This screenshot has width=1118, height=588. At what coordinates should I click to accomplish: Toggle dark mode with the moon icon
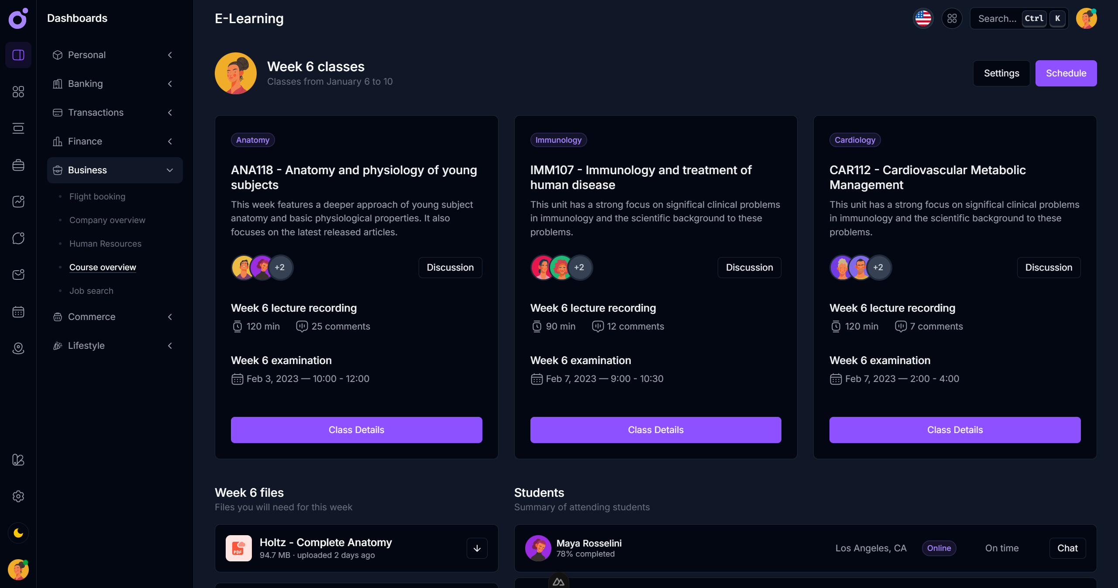click(x=18, y=533)
